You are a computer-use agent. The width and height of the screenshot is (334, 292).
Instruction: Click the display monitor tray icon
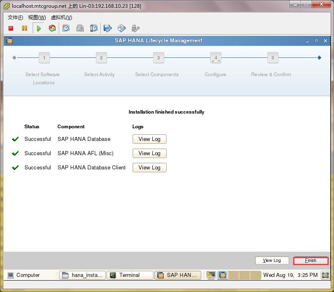tap(211, 275)
